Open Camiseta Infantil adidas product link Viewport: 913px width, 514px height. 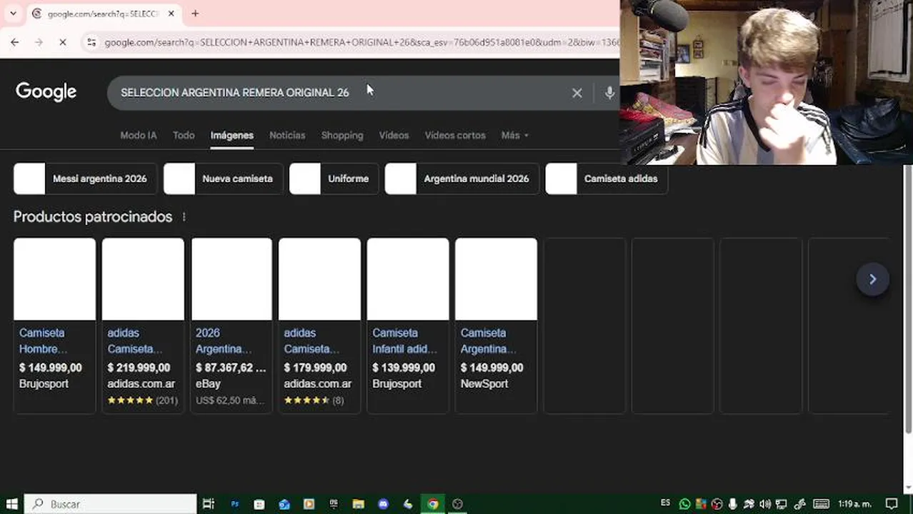(x=404, y=341)
